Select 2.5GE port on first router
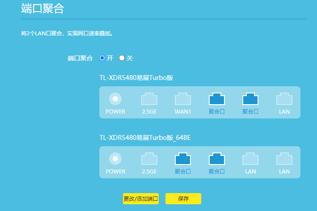The width and height of the screenshot is (317, 211). pyautogui.click(x=149, y=99)
